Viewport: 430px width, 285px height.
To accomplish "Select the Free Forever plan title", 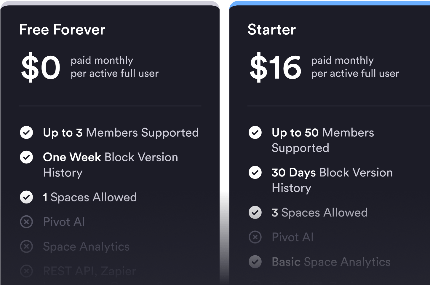I will 62,30.
